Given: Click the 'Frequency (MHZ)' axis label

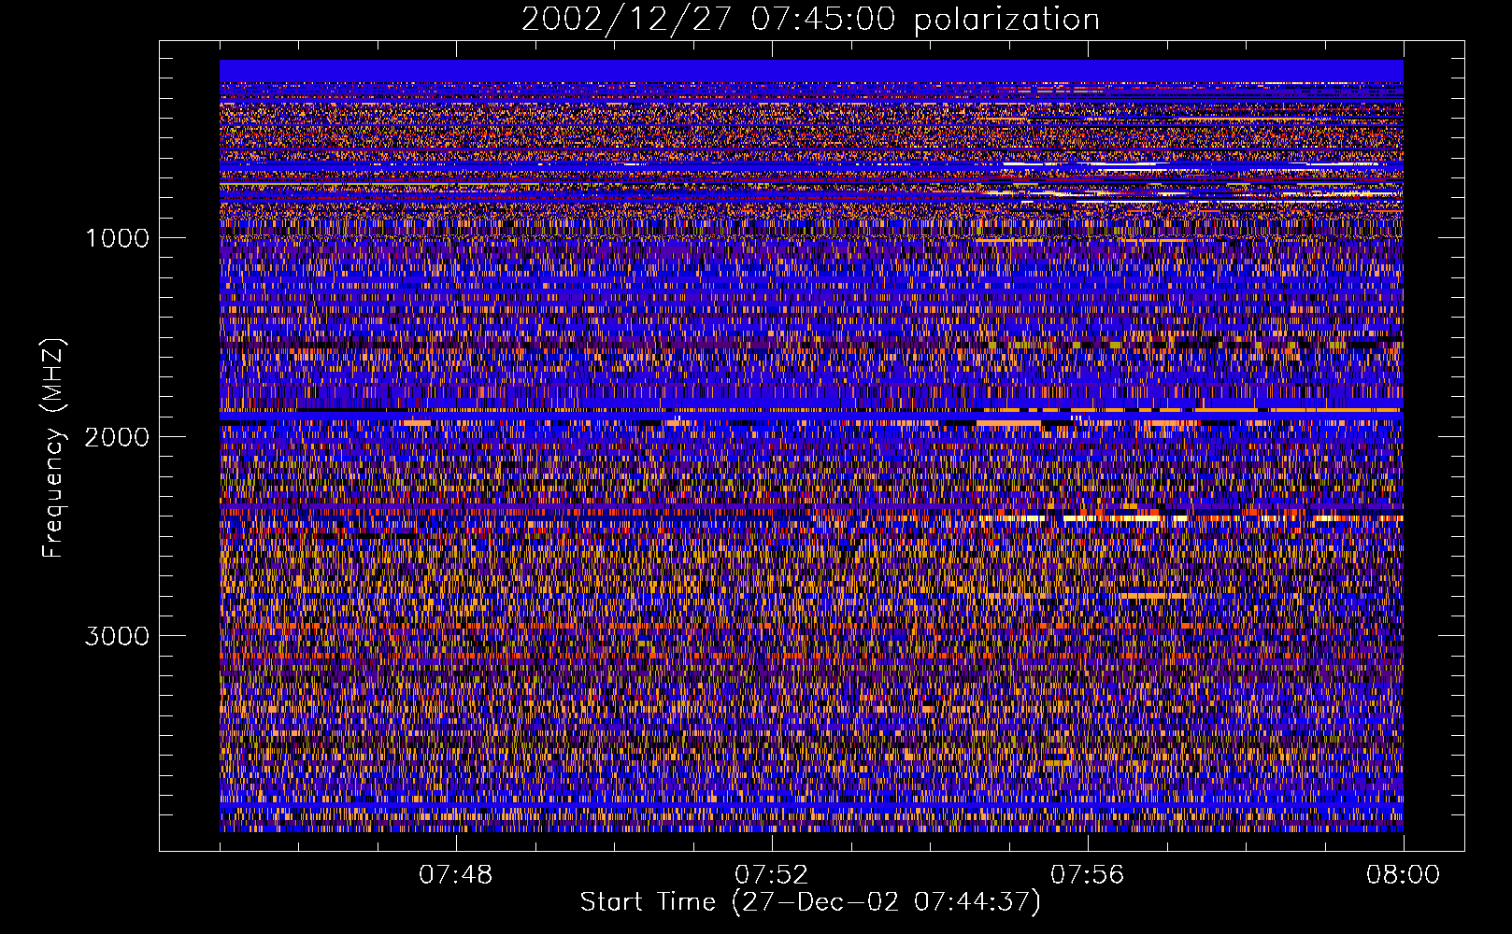Looking at the screenshot, I should pos(52,448).
